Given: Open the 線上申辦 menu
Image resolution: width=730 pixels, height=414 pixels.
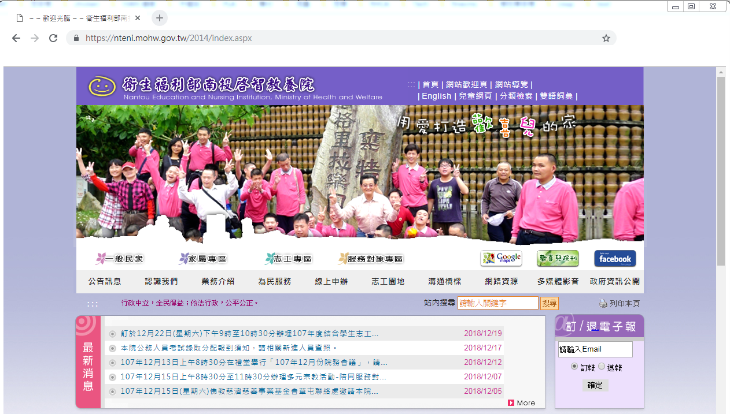Looking at the screenshot, I should click(x=331, y=281).
